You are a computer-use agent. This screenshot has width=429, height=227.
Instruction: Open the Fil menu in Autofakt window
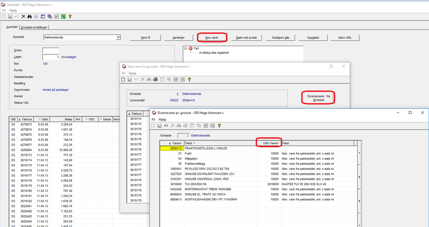4,10
